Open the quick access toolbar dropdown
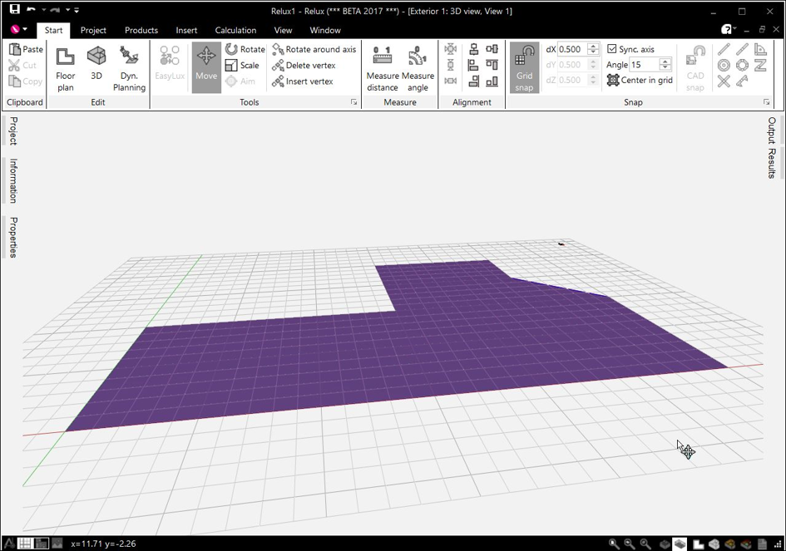Screen dimensions: 786x551 coord(77,10)
